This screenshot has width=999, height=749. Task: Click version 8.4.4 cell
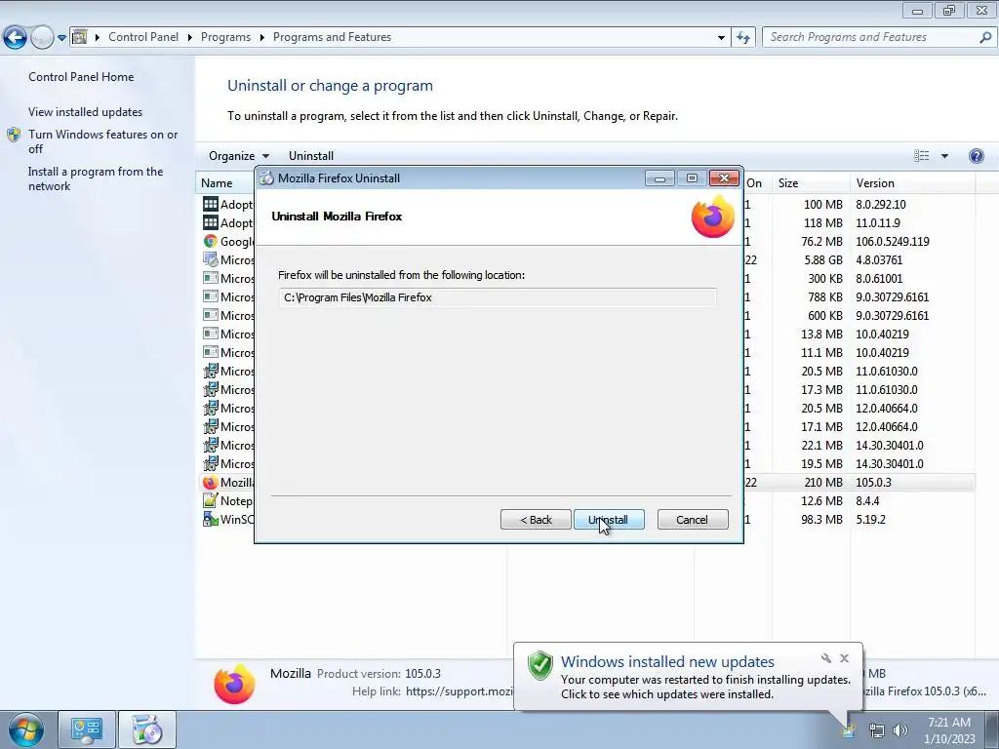coord(867,501)
